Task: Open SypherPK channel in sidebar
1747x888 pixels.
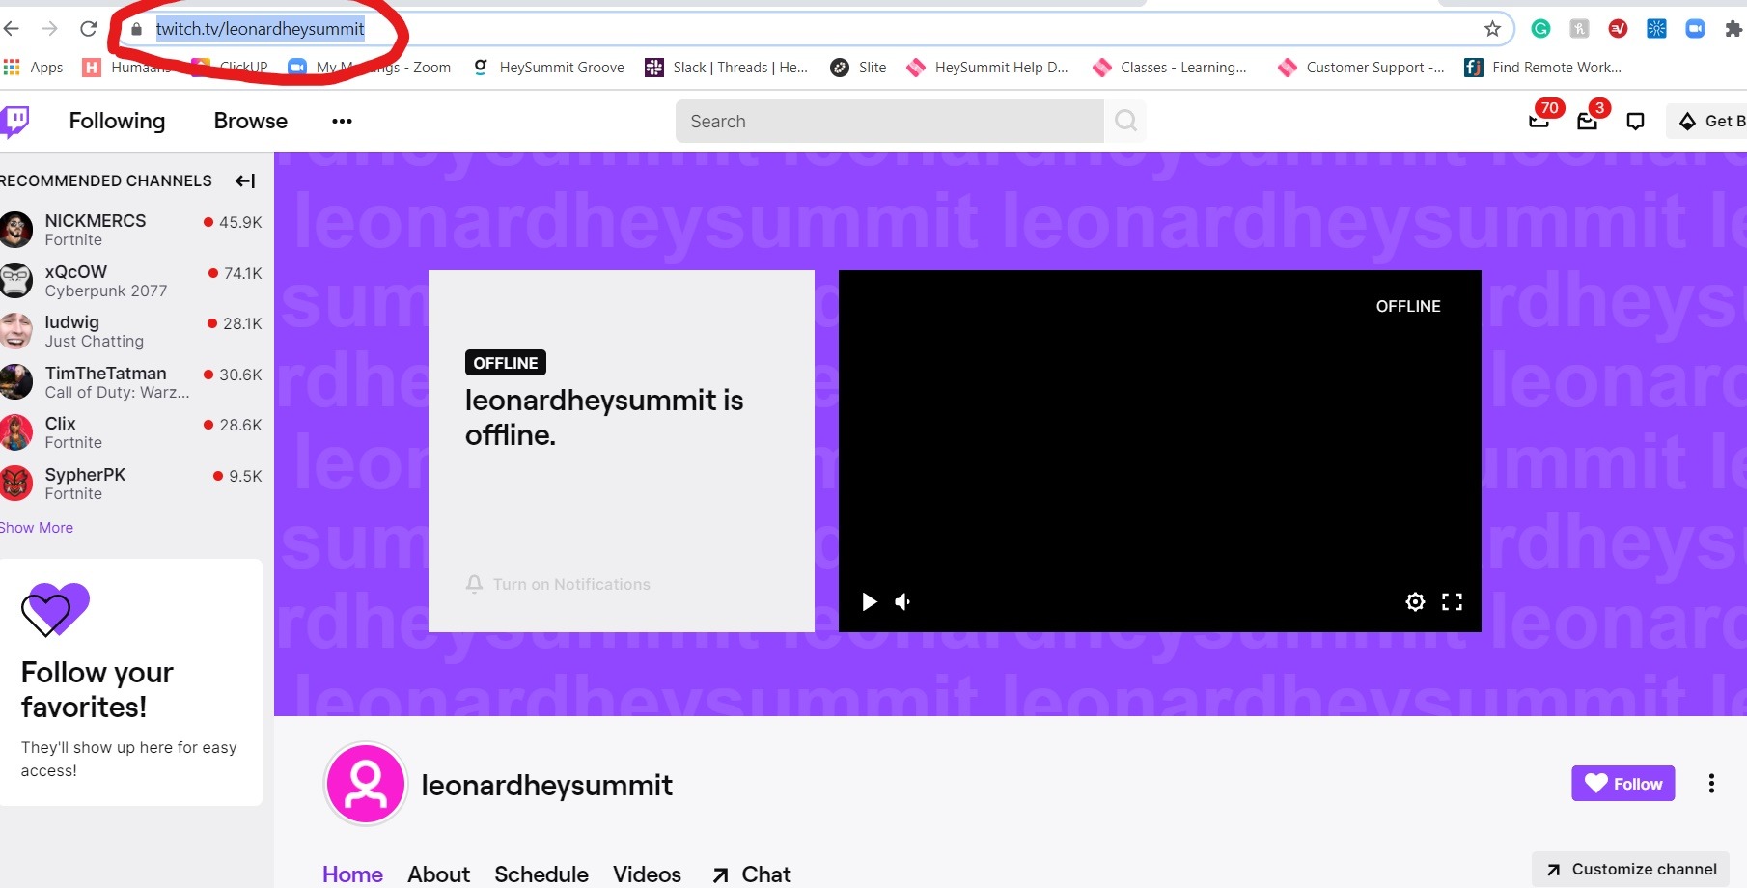Action: (131, 484)
